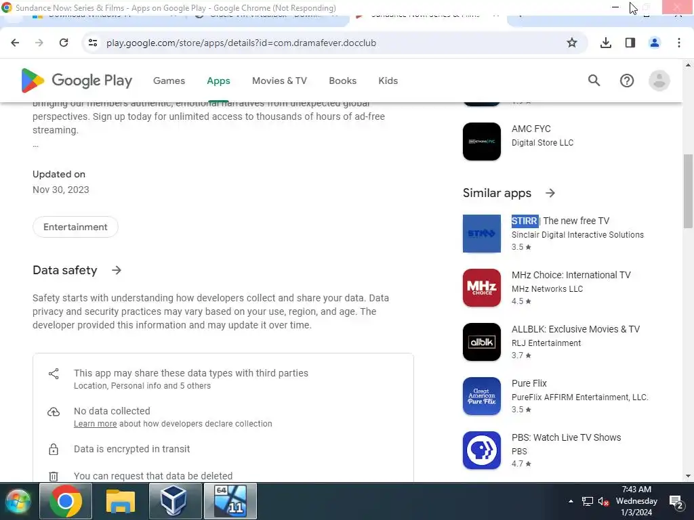Open ALLBLK: Exclusive Movies & TV title
This screenshot has width=694, height=520.
[575, 330]
